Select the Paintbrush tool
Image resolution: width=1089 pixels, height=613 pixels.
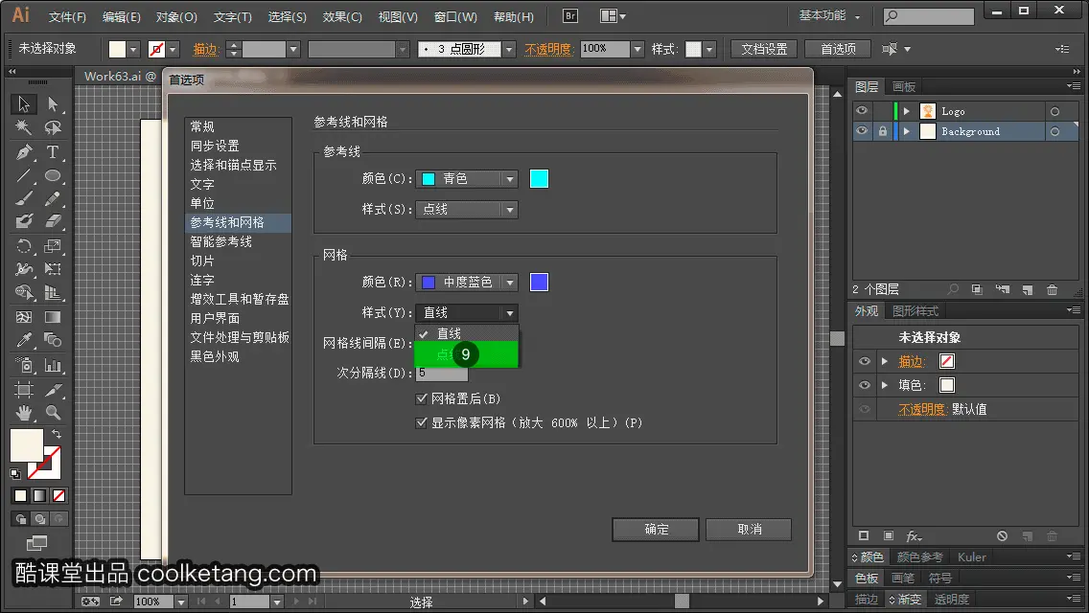click(x=24, y=198)
